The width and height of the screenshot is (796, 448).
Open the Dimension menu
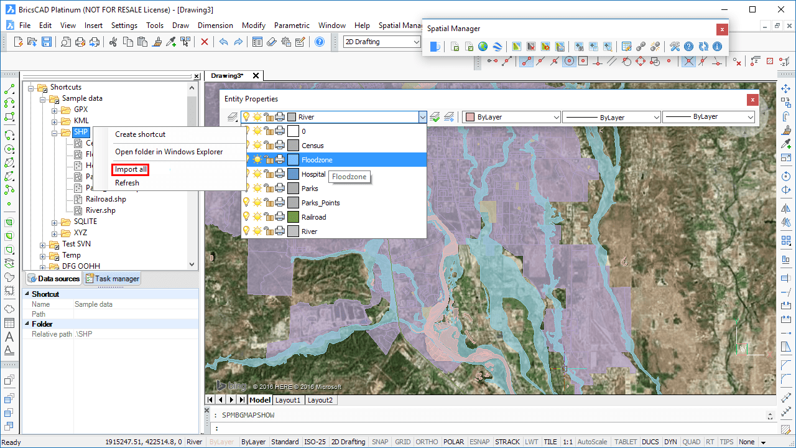coord(215,26)
